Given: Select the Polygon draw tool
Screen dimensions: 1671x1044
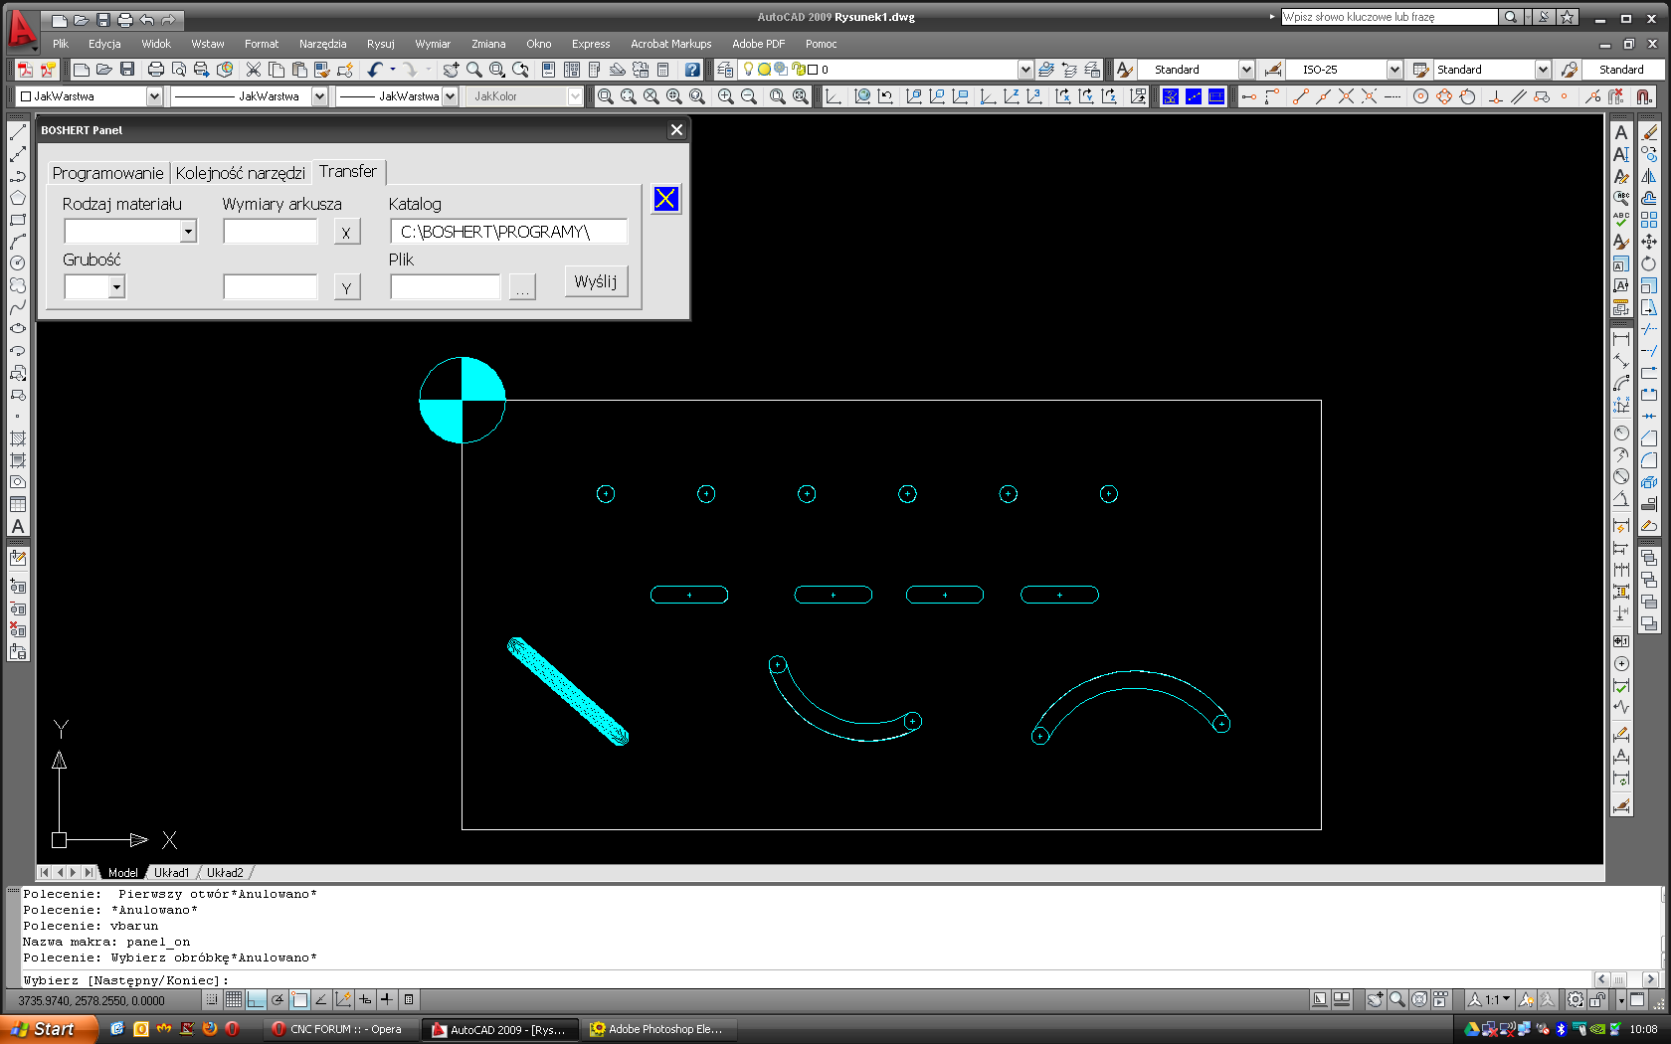Looking at the screenshot, I should 18,198.
